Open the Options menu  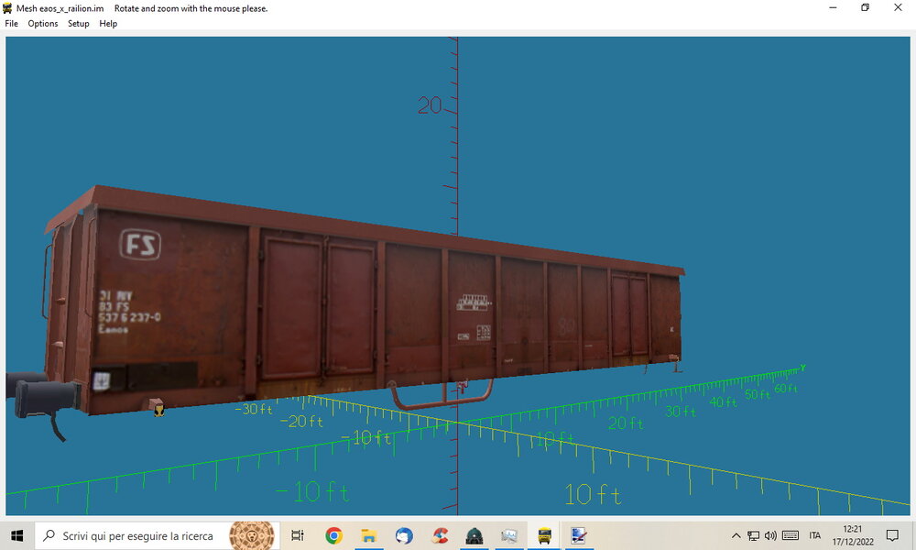click(x=43, y=24)
